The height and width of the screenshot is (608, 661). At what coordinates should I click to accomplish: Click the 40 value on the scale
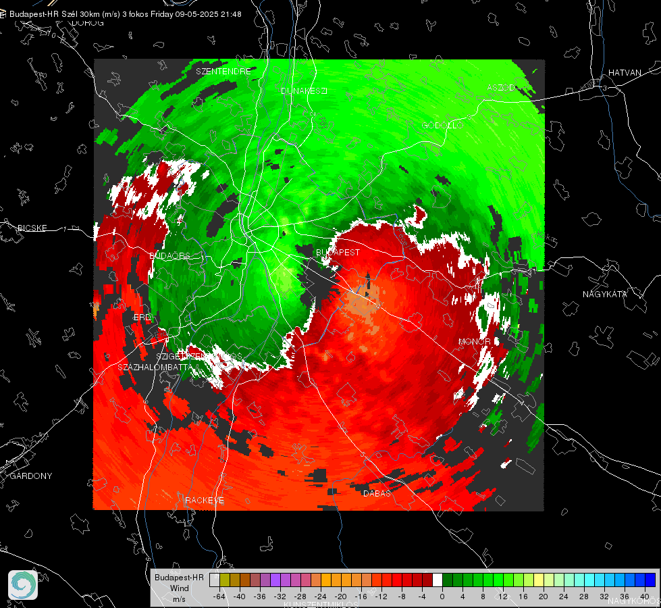645,597
